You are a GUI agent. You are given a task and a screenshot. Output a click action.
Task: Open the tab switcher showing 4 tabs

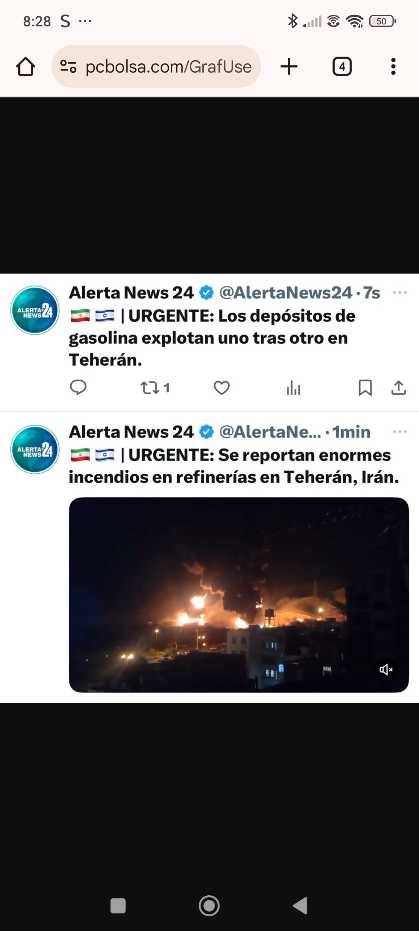click(x=342, y=66)
